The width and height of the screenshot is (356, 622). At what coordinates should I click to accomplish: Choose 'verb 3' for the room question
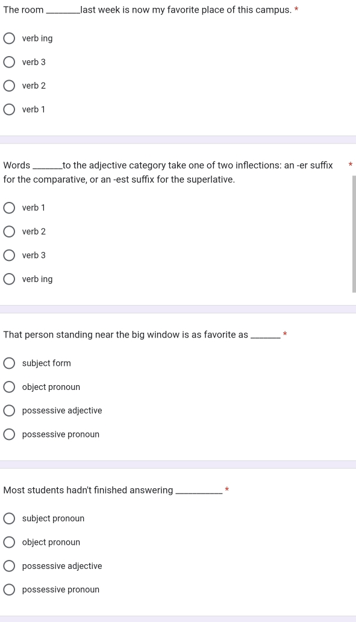pyautogui.click(x=9, y=62)
